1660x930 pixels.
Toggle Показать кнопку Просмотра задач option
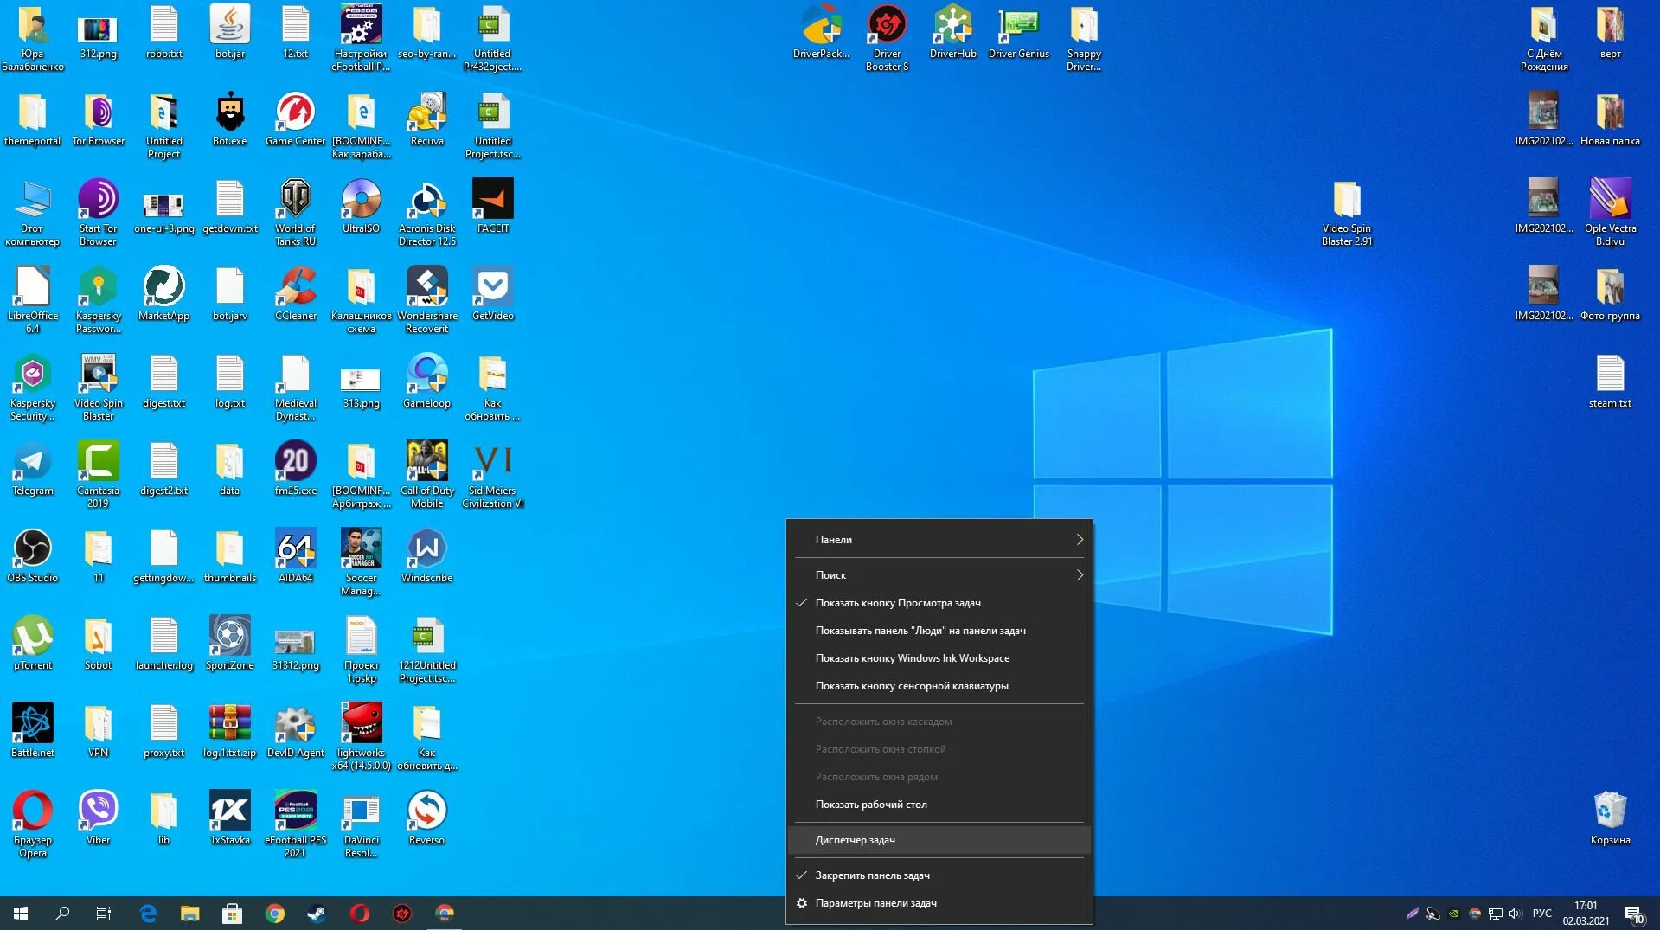[939, 603]
